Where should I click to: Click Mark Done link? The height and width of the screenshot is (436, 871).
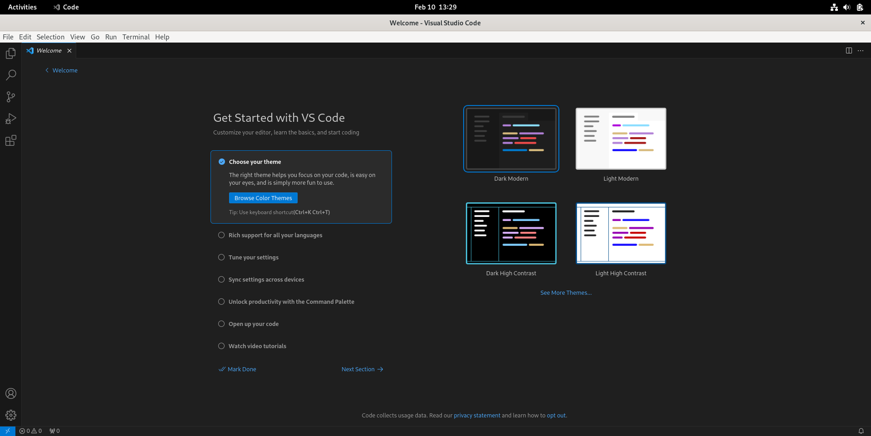(237, 369)
